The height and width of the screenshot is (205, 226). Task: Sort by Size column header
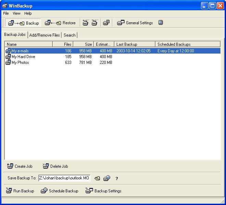[84, 44]
